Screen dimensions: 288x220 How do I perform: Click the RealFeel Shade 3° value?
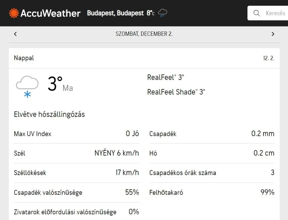click(176, 92)
